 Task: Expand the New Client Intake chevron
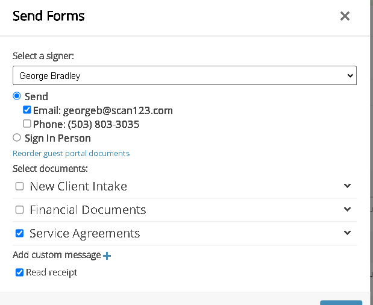pyautogui.click(x=347, y=186)
